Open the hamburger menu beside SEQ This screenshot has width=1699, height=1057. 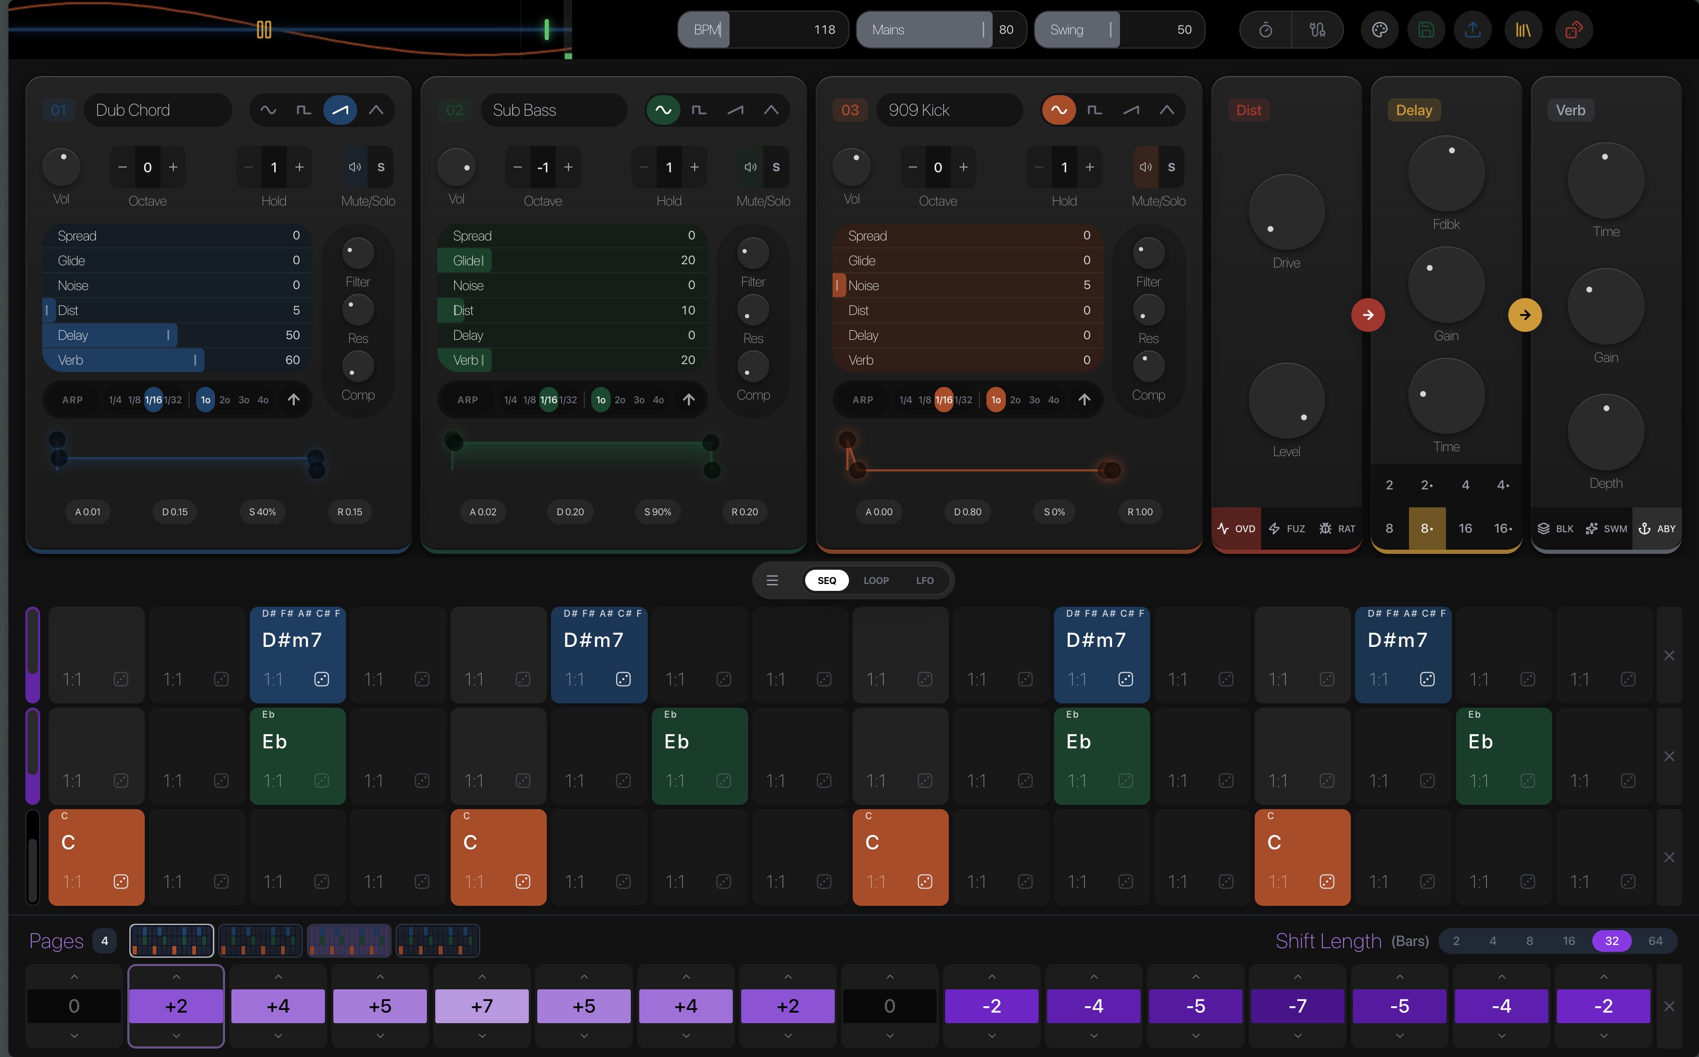tap(773, 580)
